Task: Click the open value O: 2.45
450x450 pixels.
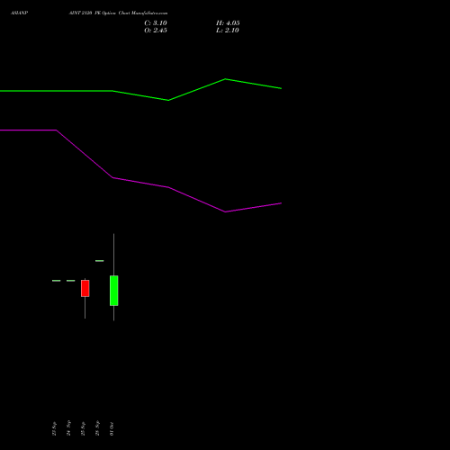Action: (156, 31)
